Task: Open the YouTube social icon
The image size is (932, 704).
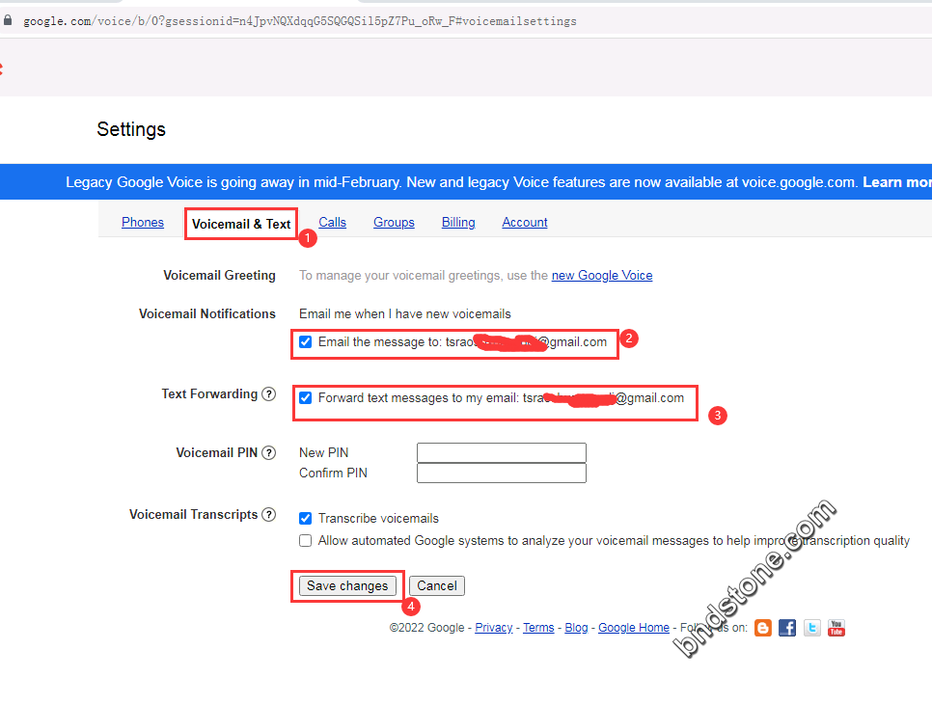Action: [836, 628]
